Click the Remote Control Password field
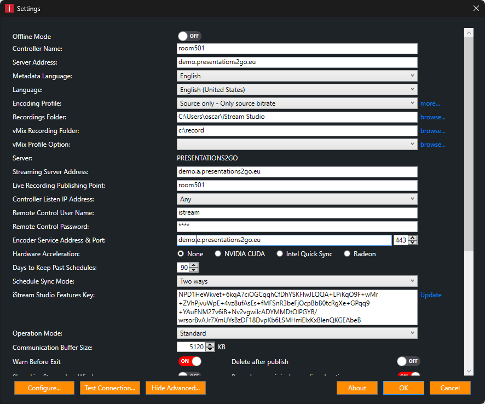Viewport: 485px width, 404px height. [297, 227]
